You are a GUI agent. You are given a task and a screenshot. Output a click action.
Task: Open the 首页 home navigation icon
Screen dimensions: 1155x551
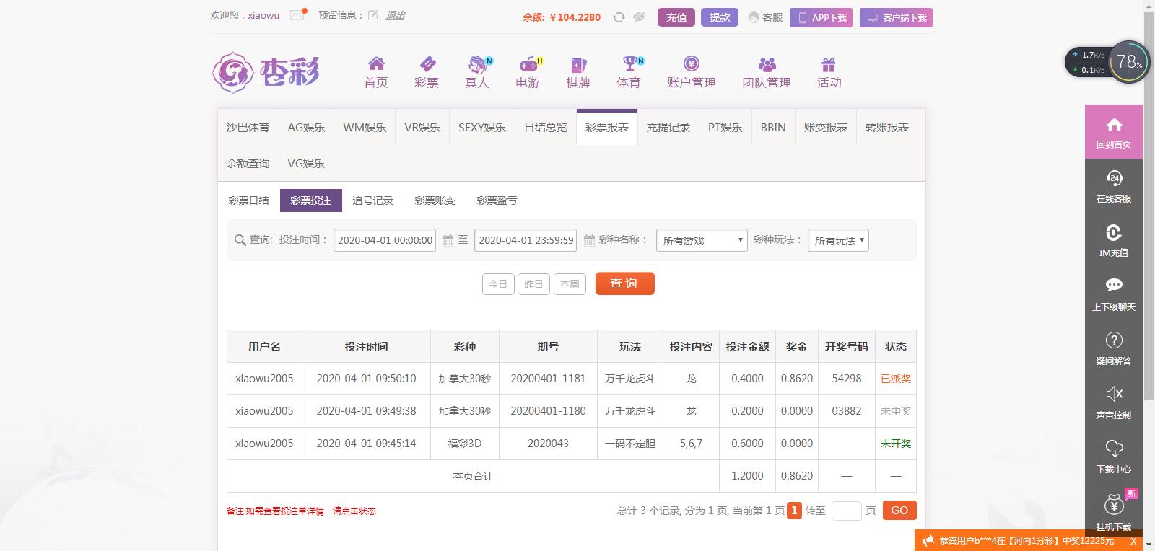click(376, 64)
